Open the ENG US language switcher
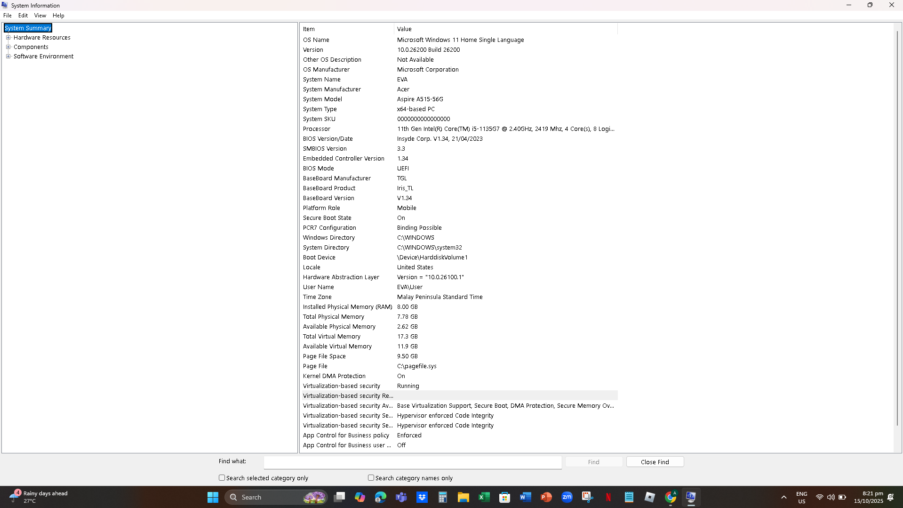Screen dimensions: 903x508 802,497
